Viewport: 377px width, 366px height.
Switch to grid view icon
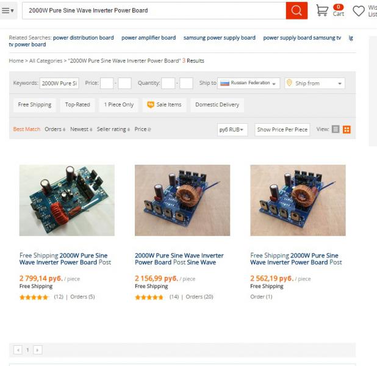(346, 129)
